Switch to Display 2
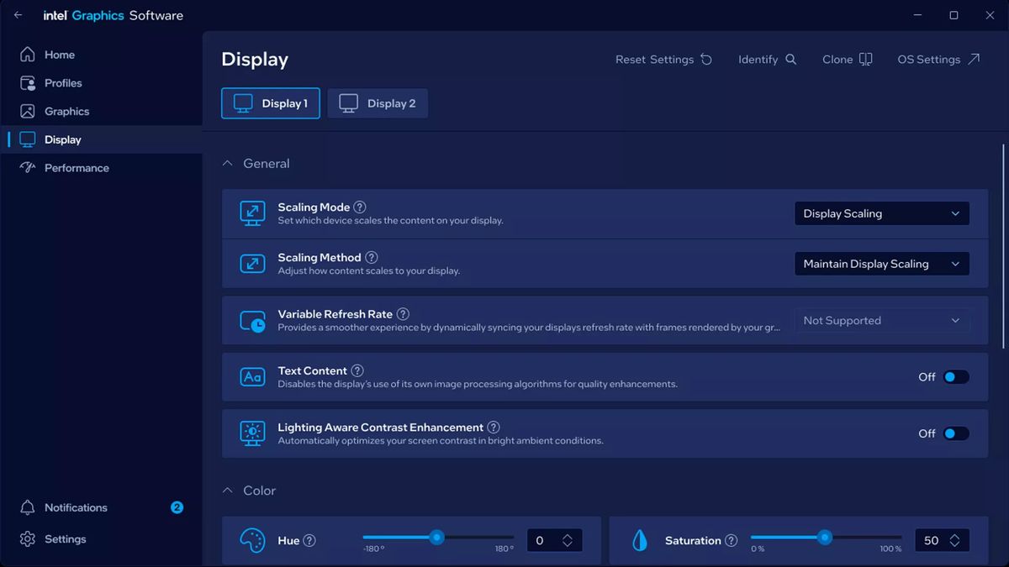 pos(378,102)
